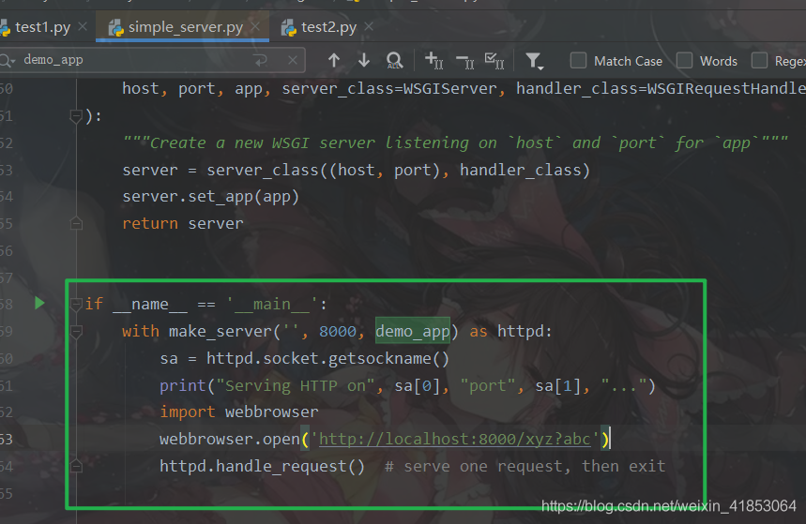Collapse the 'if __name__' block fold marker
The height and width of the screenshot is (524, 806).
pos(76,304)
